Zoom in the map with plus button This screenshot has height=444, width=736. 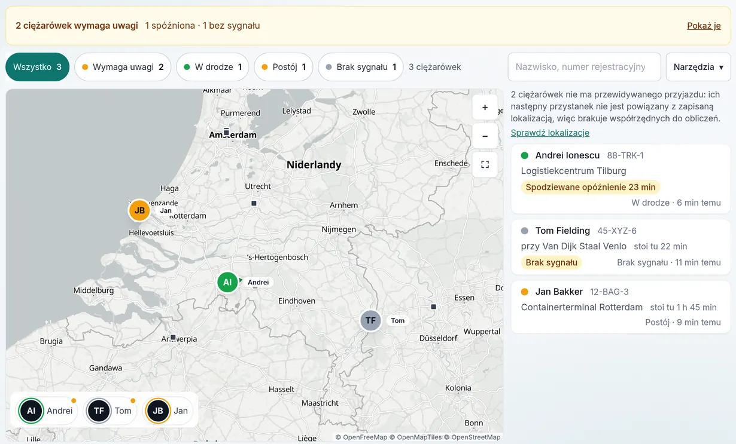[485, 108]
